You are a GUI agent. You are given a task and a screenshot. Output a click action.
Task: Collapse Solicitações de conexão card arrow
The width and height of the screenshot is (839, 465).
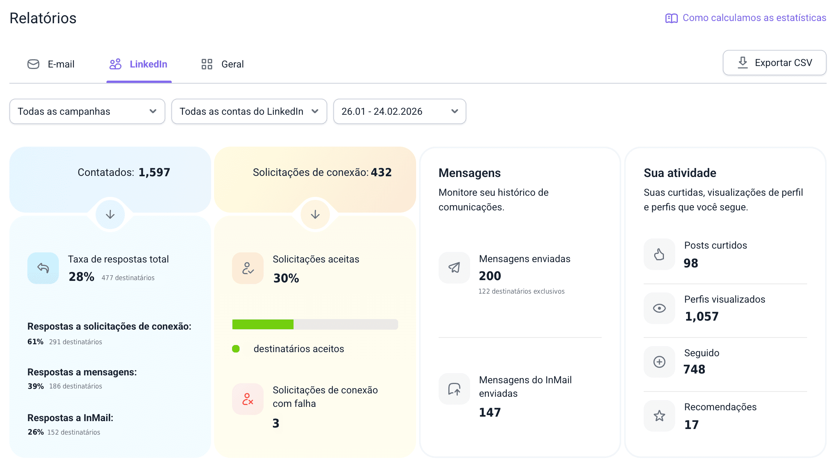click(x=315, y=214)
